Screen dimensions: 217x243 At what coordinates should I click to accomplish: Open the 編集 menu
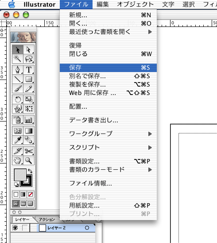point(103,4)
